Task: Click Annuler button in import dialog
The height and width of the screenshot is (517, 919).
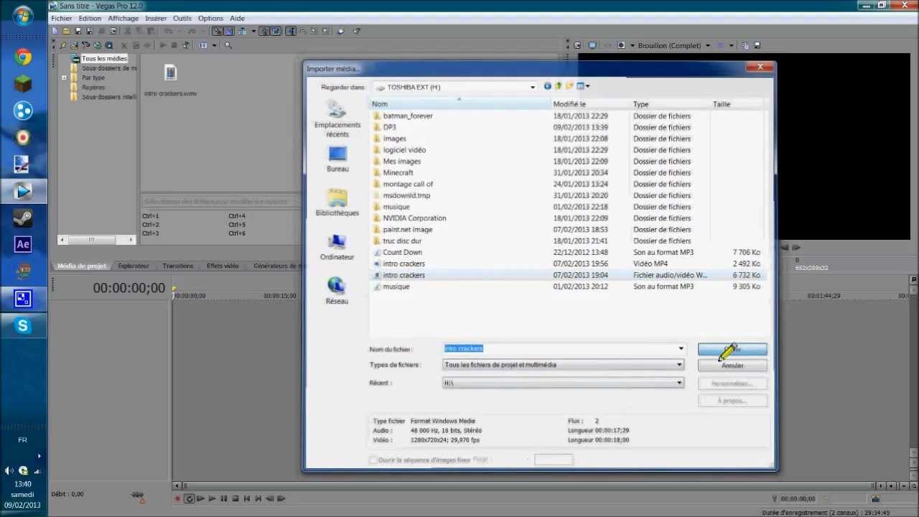Action: (732, 365)
